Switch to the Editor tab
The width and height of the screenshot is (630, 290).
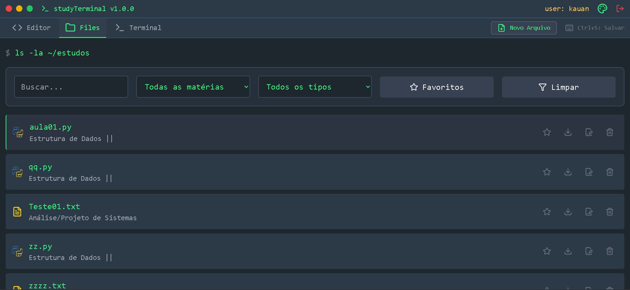coord(32,28)
